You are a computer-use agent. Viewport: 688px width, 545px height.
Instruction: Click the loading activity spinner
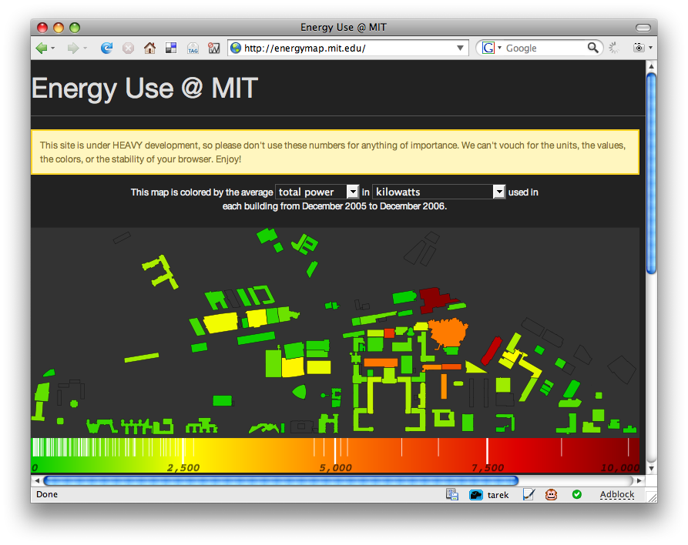tap(613, 48)
